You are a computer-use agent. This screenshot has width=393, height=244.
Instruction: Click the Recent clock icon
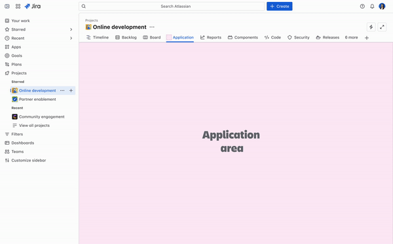pos(7,39)
